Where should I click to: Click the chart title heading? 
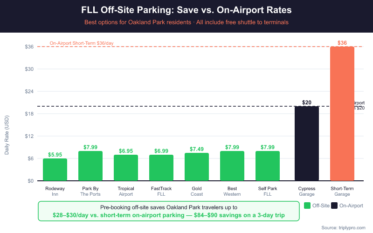coord(186,10)
